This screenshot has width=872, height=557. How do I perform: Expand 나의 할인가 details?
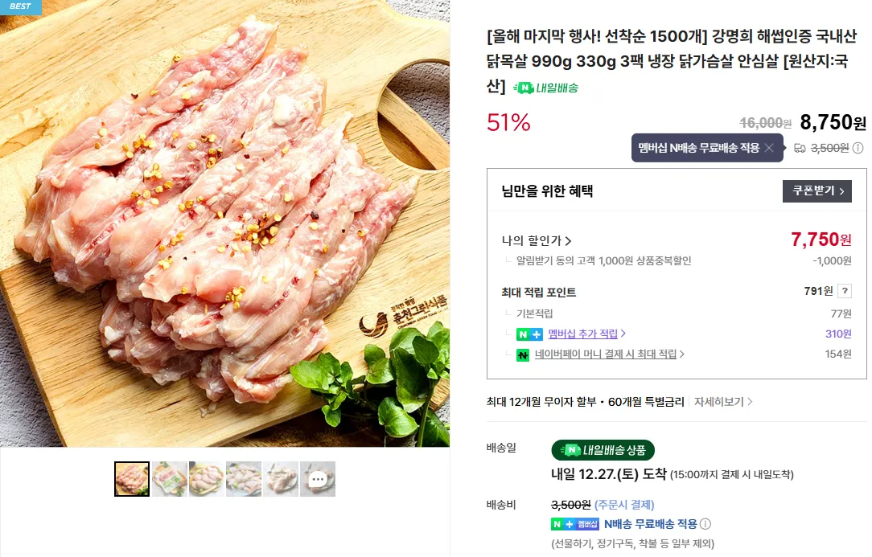(537, 240)
